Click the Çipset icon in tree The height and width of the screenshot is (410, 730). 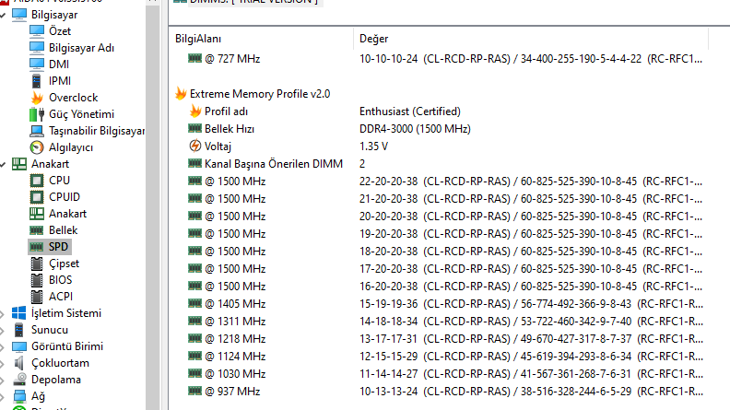click(37, 264)
